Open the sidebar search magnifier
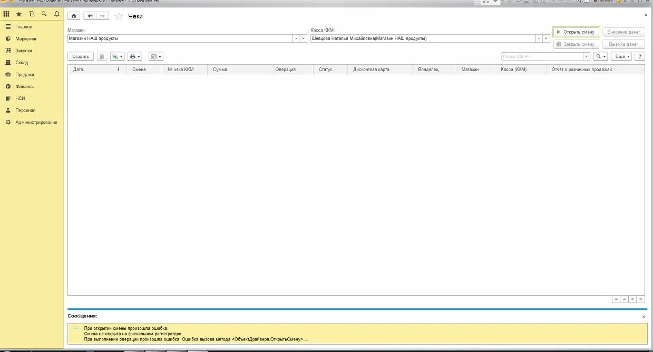Image resolution: width=653 pixels, height=352 pixels. [x=44, y=14]
